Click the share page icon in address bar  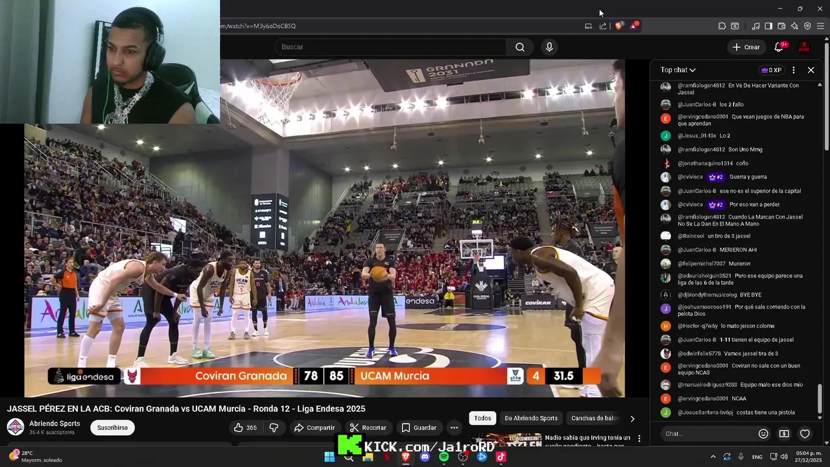tap(603, 26)
